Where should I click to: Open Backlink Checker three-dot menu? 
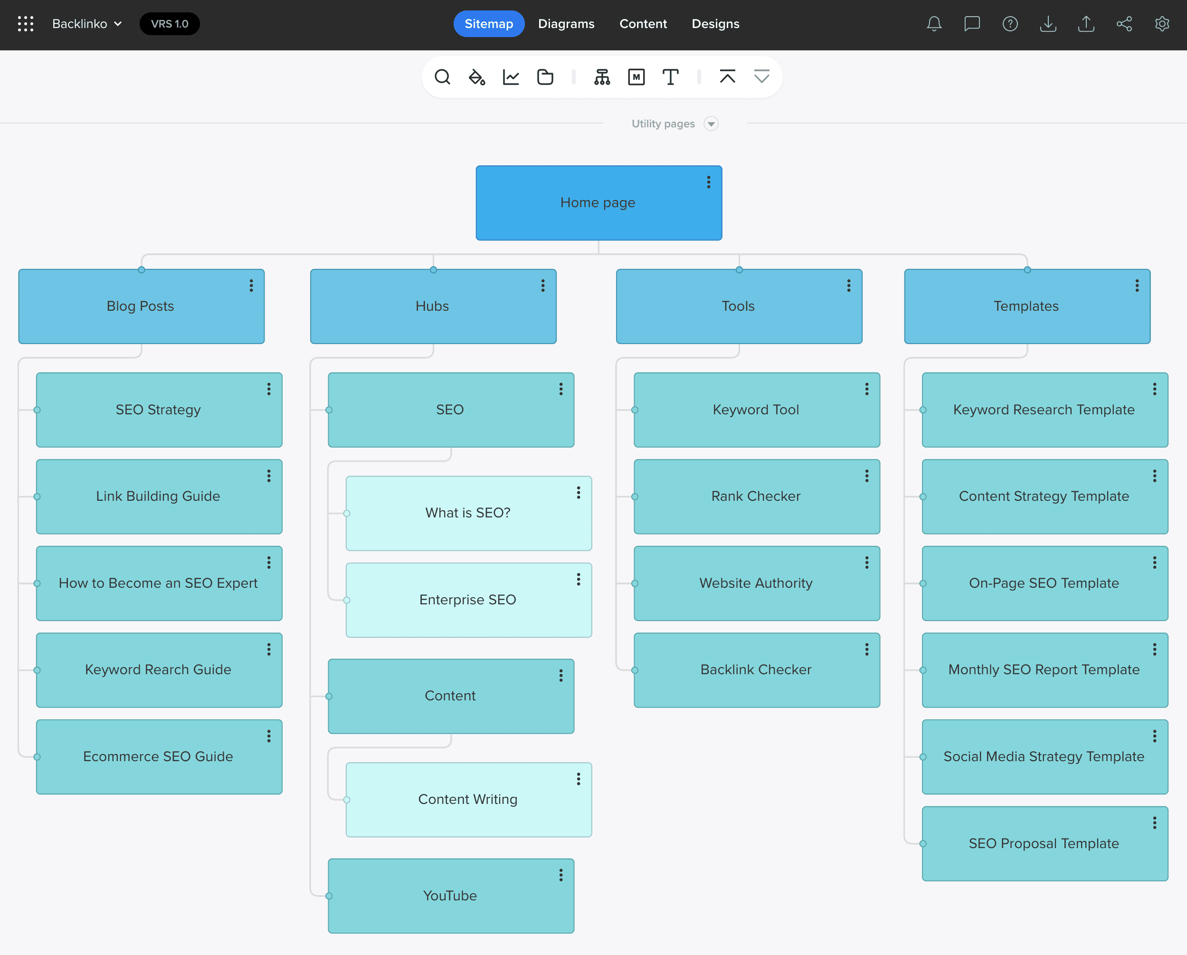(866, 649)
